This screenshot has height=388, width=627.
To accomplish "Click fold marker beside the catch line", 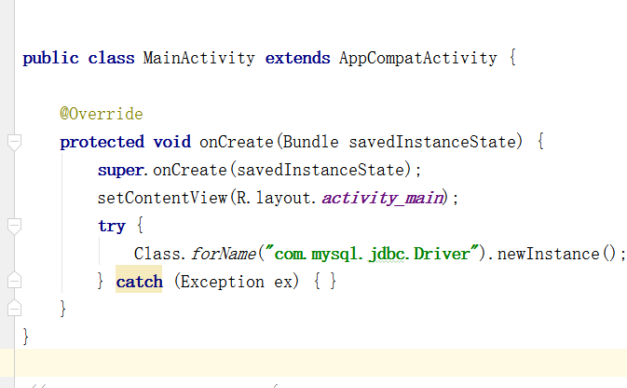I will 14,280.
